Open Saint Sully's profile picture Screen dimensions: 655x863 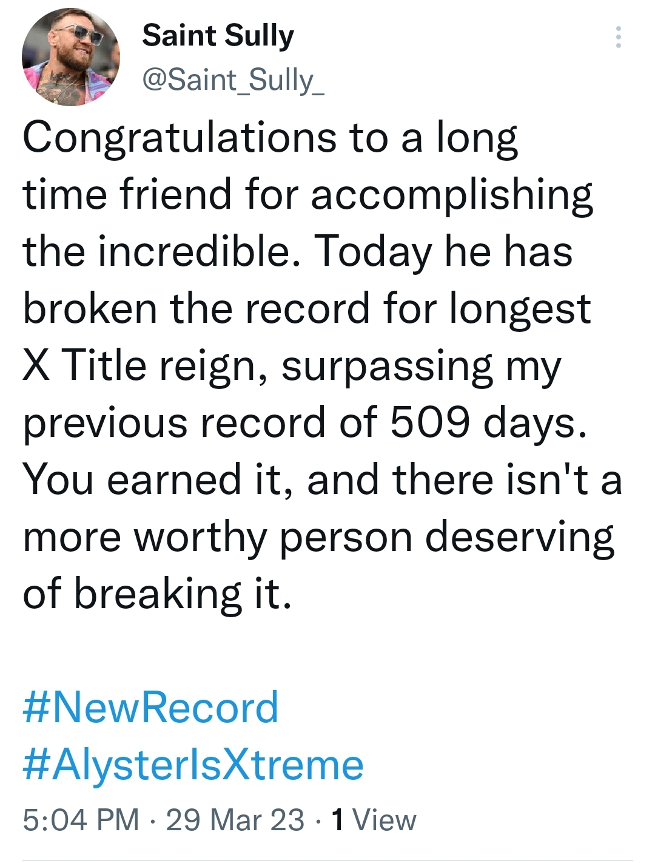coord(71,58)
